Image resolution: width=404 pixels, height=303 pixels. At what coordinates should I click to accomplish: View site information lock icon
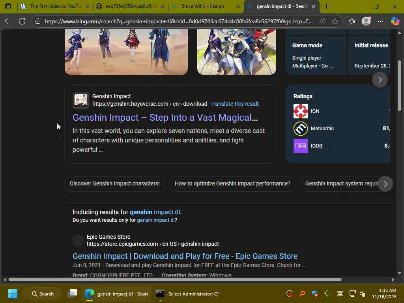tap(38, 21)
